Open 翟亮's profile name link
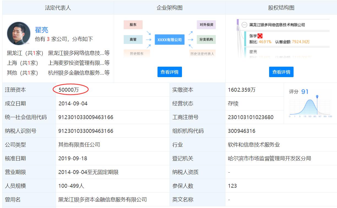Screen dimensions: 337x208 (x=42, y=30)
